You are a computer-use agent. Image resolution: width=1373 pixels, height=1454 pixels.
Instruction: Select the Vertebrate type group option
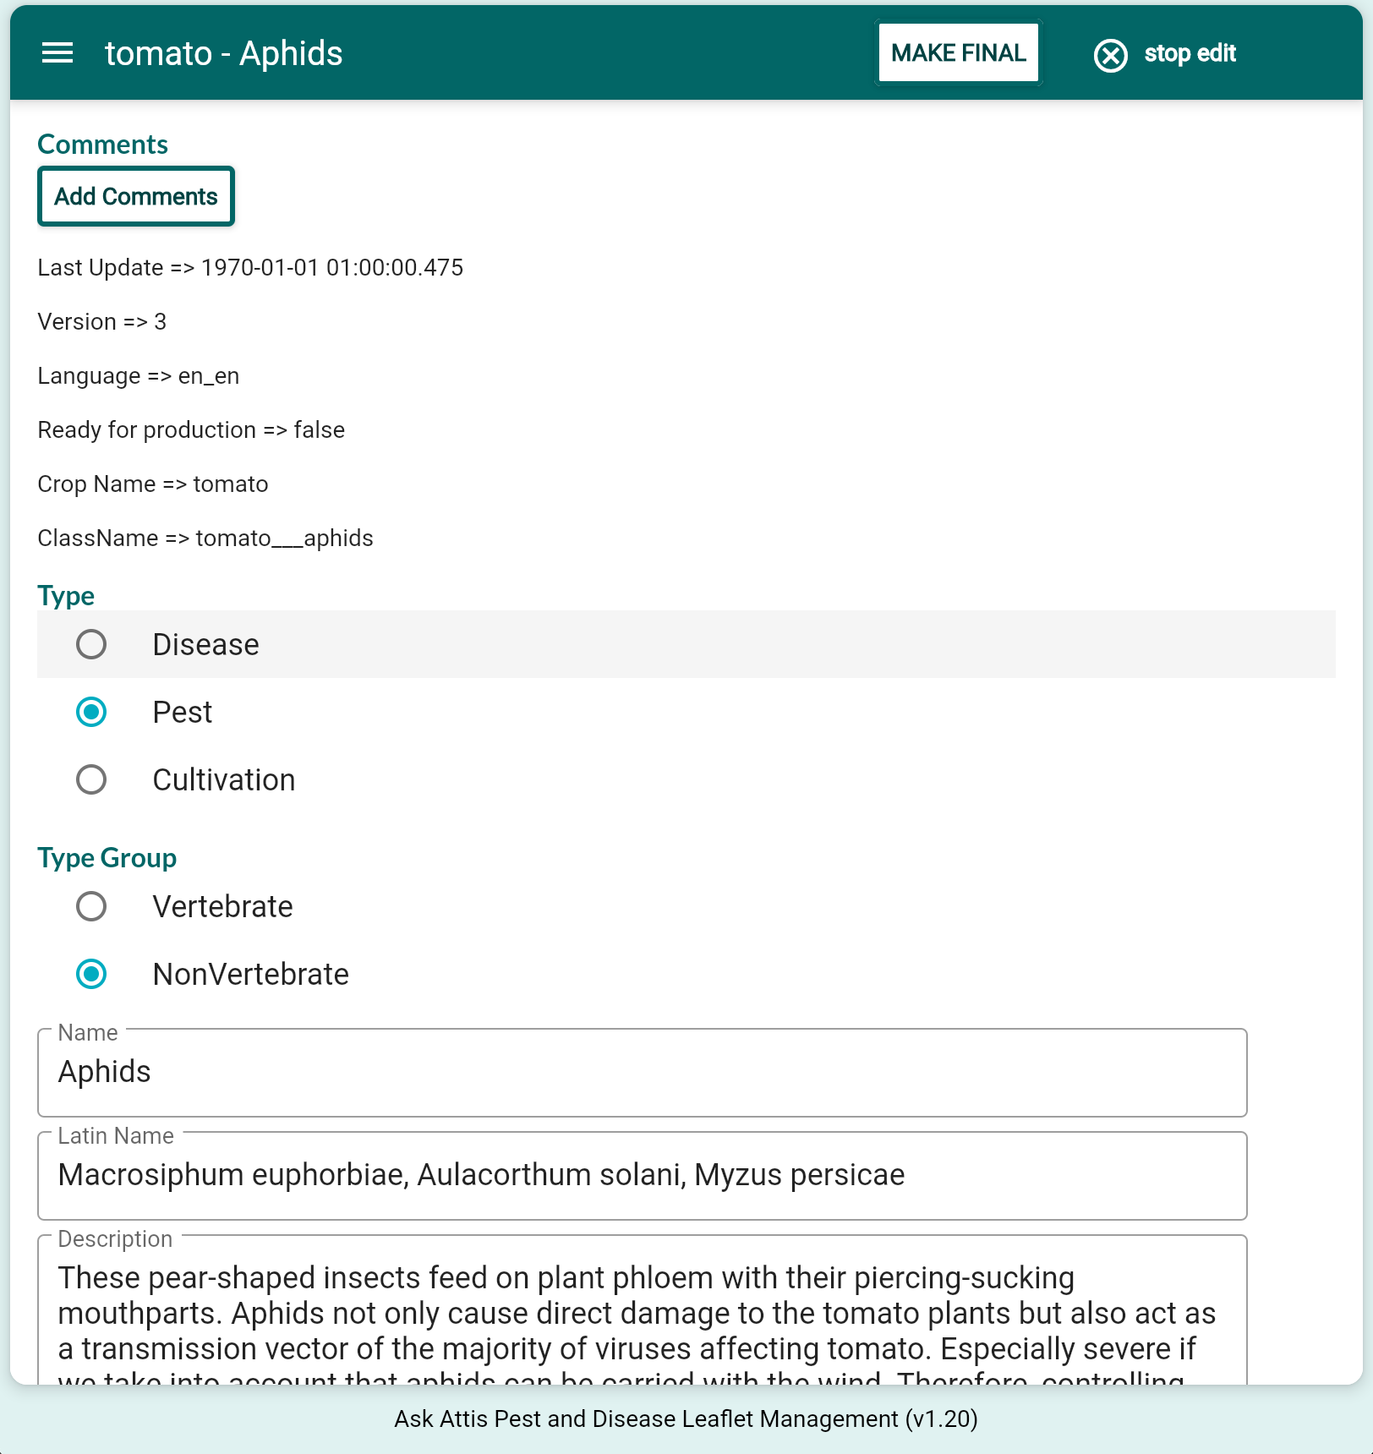[x=91, y=906]
